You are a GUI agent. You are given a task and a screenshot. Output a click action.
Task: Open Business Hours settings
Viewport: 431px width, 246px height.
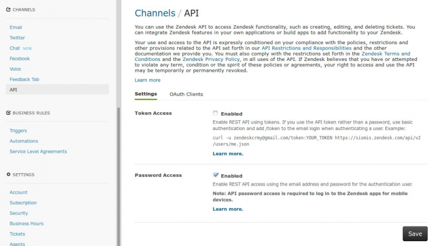pyautogui.click(x=26, y=223)
